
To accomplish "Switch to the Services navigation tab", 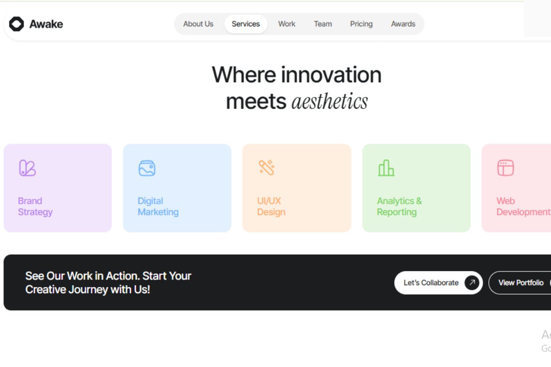I will 246,24.
